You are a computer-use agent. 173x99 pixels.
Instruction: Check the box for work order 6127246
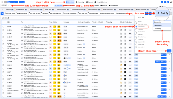(x=3, y=62)
